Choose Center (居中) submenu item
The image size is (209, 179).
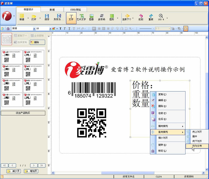pos(197,136)
